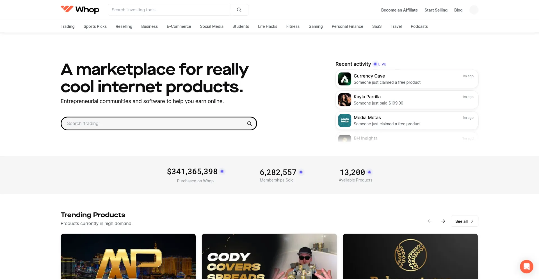This screenshot has height=279, width=539.
Task: Click the 'Trending Products' heading
Action: click(x=93, y=215)
